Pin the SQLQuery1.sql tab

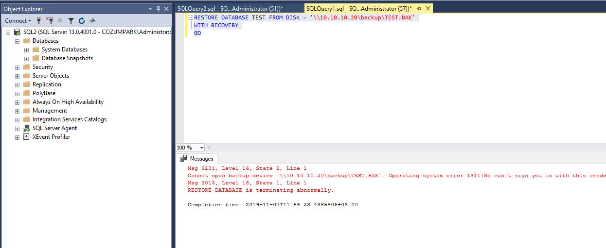(419, 9)
